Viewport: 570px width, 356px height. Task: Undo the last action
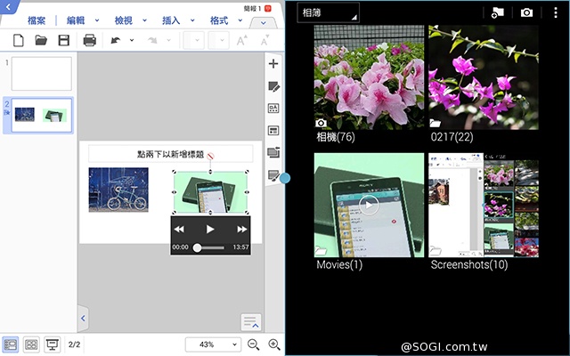point(115,40)
